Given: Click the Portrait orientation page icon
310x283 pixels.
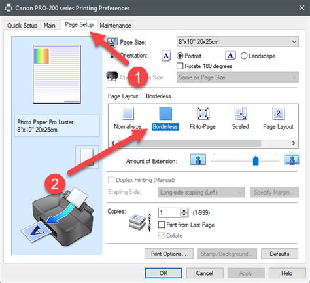Looking at the screenshot, I should click(x=166, y=56).
